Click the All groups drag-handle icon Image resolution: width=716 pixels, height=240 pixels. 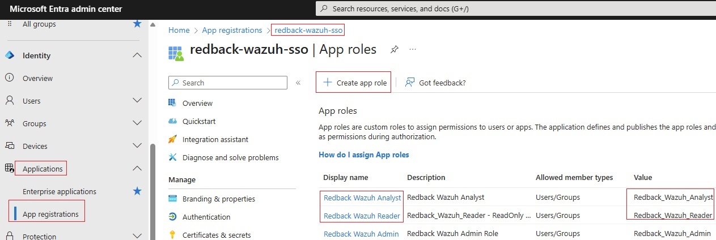coord(9,24)
